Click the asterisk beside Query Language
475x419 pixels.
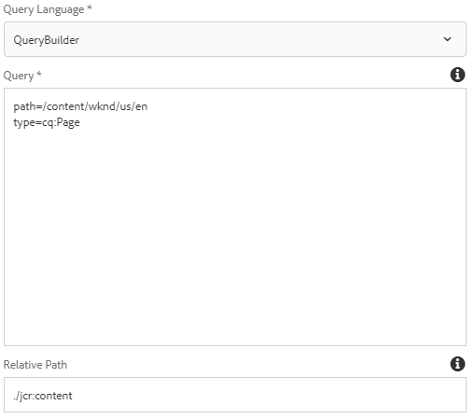tap(90, 7)
